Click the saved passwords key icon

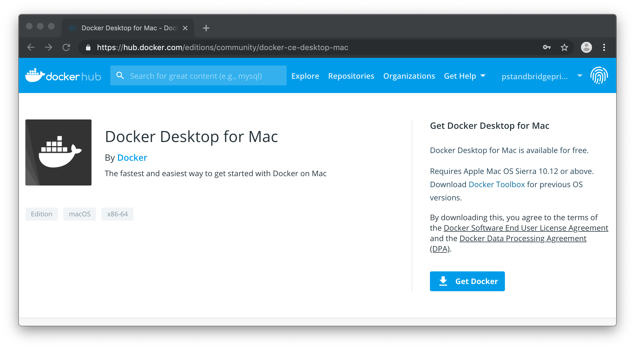(547, 47)
